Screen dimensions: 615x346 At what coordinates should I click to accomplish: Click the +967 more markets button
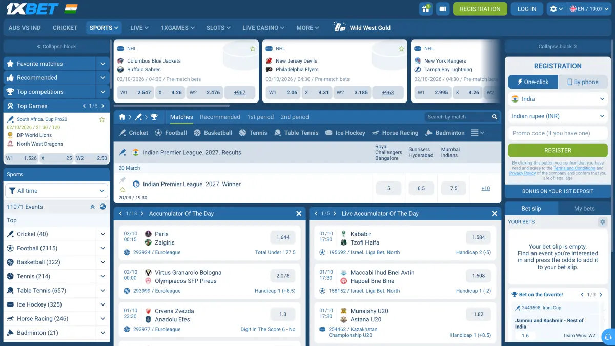click(239, 93)
